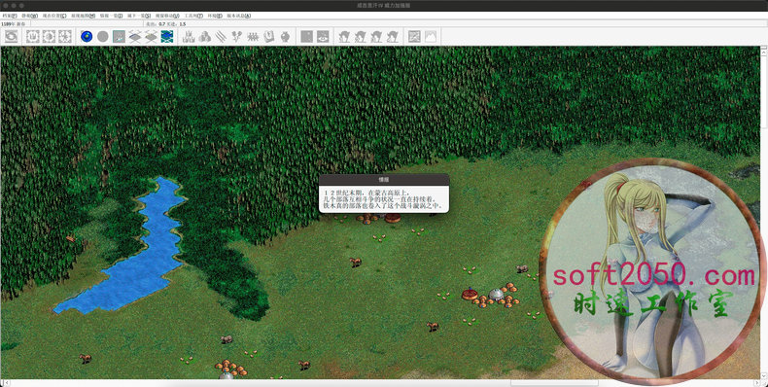Open the 情报一览(I) menu
The height and width of the screenshot is (387, 768).
(x=111, y=16)
